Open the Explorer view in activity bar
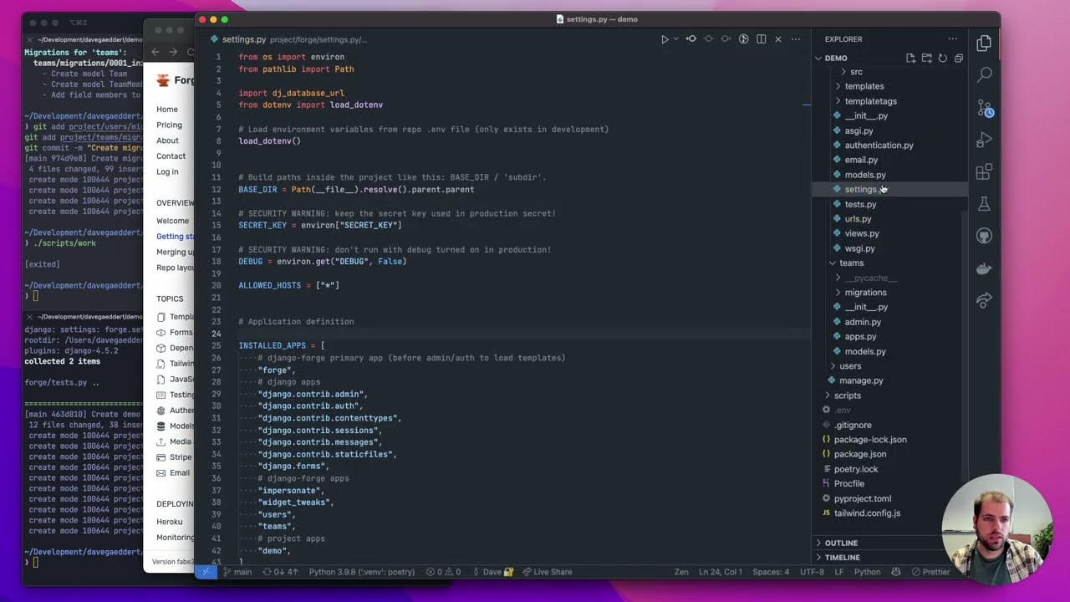Viewport: 1070px width, 602px height. coord(984,43)
